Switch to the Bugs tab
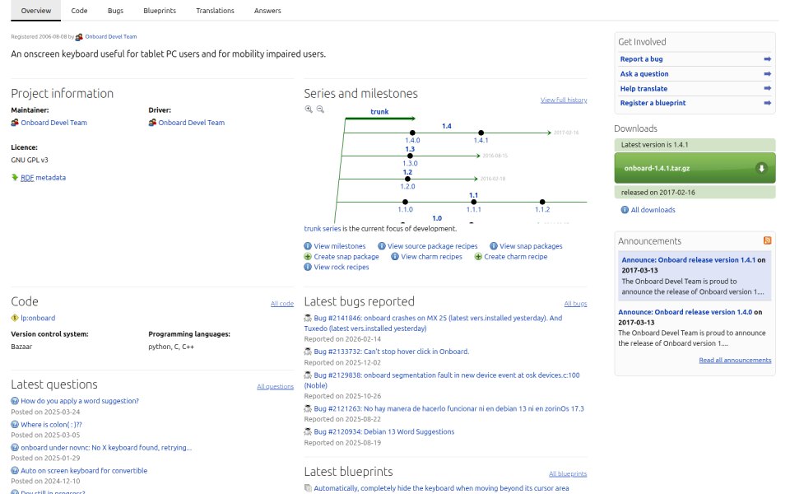790x494 pixels. tap(115, 11)
